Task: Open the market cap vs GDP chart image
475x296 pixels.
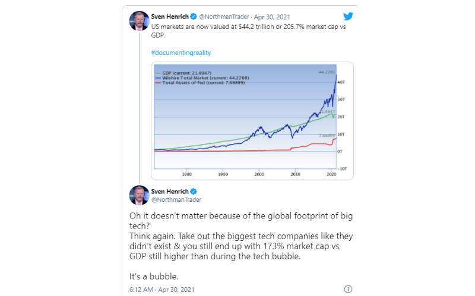Action: click(x=252, y=121)
